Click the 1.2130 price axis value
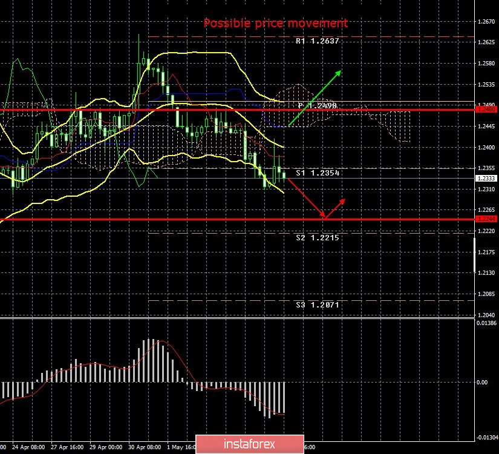This screenshot has width=499, height=454. (486, 273)
